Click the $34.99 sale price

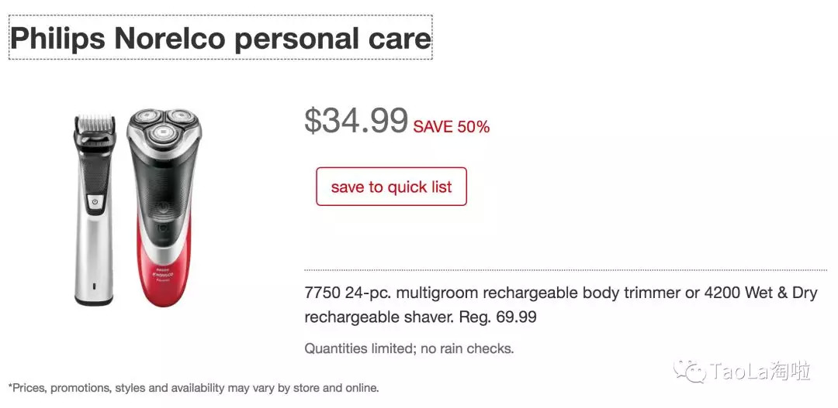click(356, 121)
